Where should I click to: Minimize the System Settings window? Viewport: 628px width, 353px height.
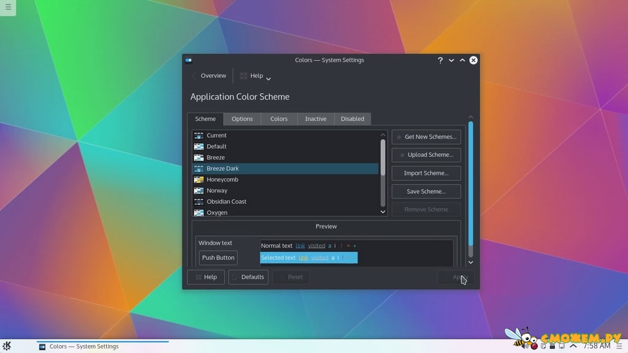click(451, 60)
